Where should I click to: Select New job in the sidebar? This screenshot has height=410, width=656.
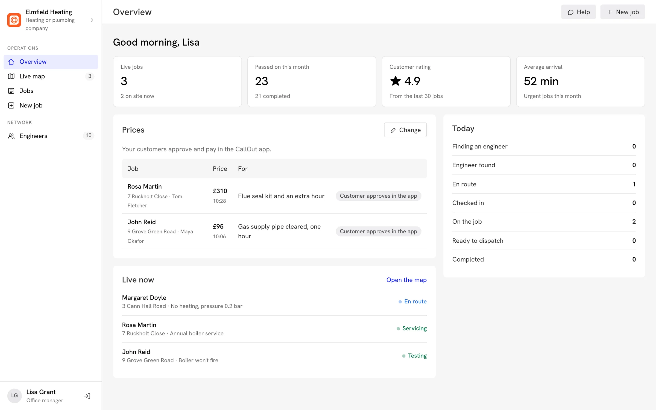point(51,106)
